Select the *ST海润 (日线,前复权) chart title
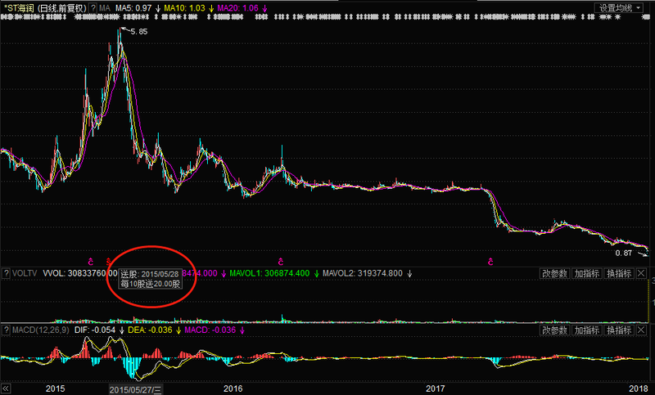This screenshot has height=395, width=655. tap(45, 8)
